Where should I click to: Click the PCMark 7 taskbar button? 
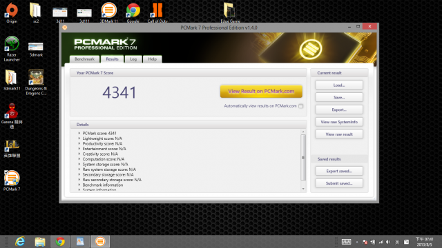pos(100,242)
